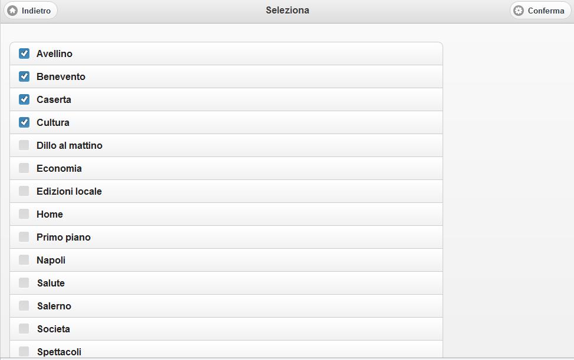Image resolution: width=574 pixels, height=360 pixels.
Task: Tick the Salute checkbox
Action: (24, 283)
